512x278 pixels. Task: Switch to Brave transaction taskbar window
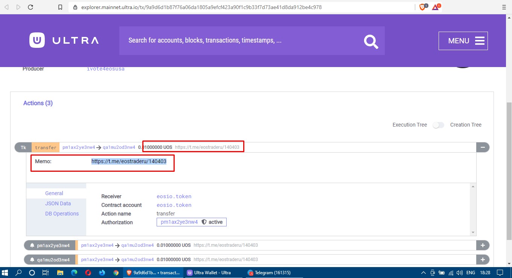point(154,272)
